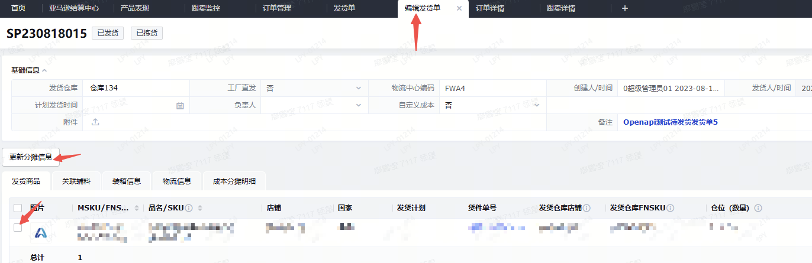Click the calendar icon for 计划发货时间
The height and width of the screenshot is (263, 812).
pos(180,105)
